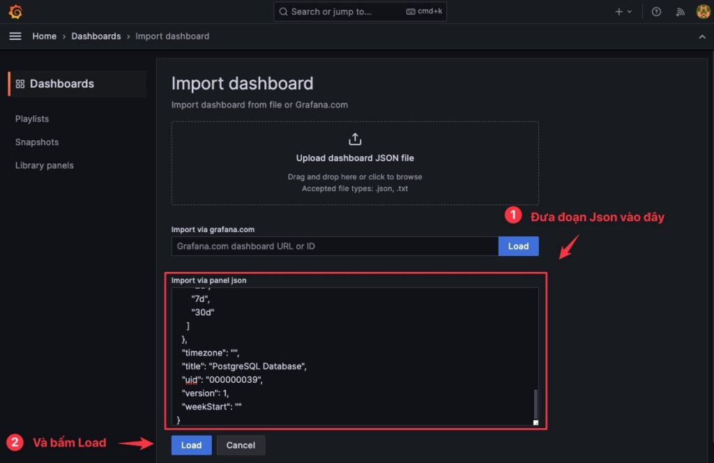Click the text area resize handle
714x463 pixels.
tap(535, 423)
